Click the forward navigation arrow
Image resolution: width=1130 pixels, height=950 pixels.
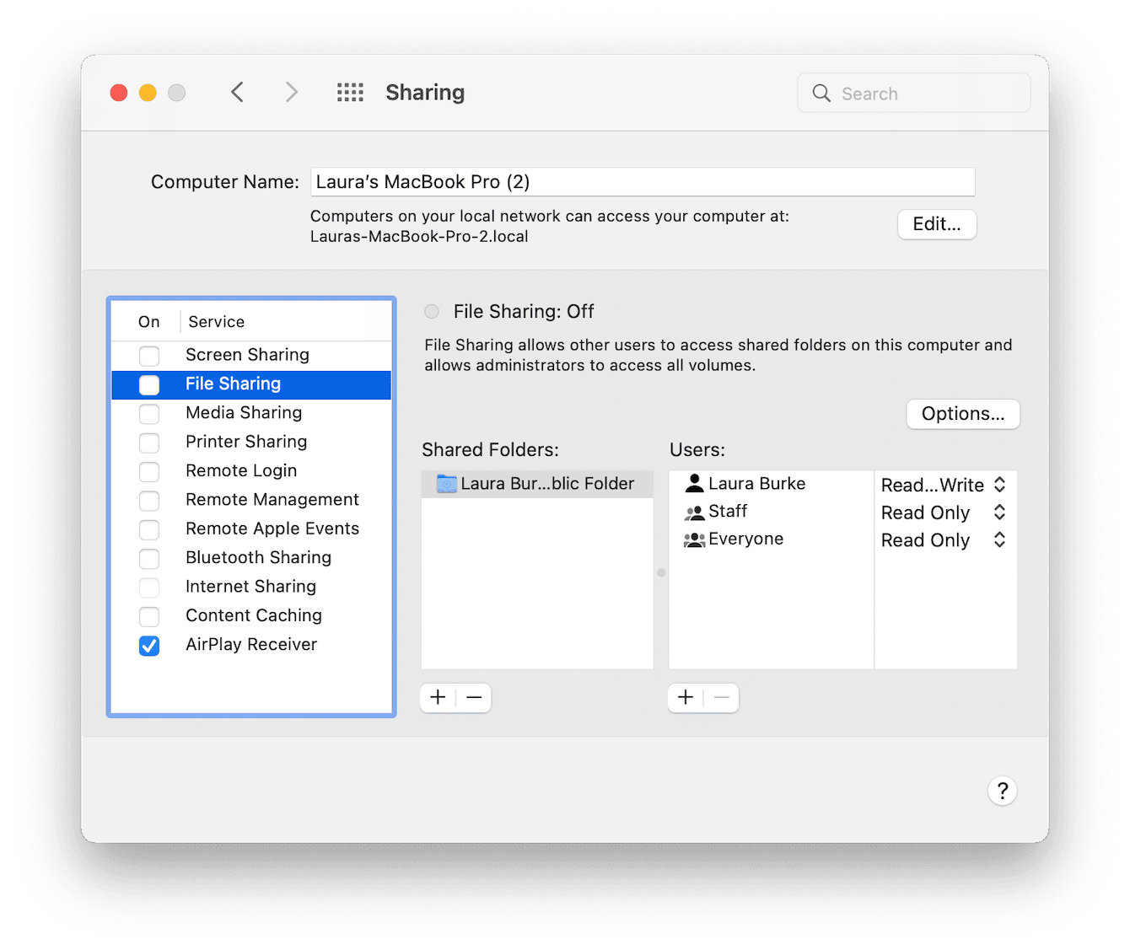(x=291, y=92)
